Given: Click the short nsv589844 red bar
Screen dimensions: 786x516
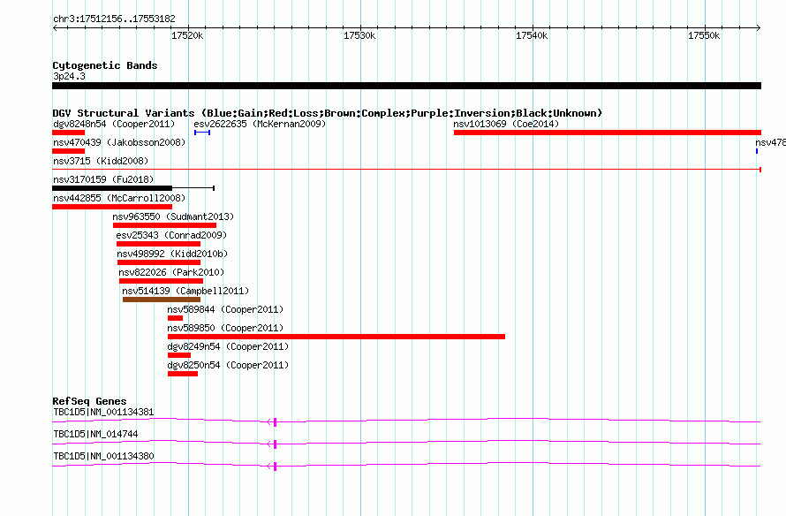Looking at the screenshot, I should tap(176, 318).
